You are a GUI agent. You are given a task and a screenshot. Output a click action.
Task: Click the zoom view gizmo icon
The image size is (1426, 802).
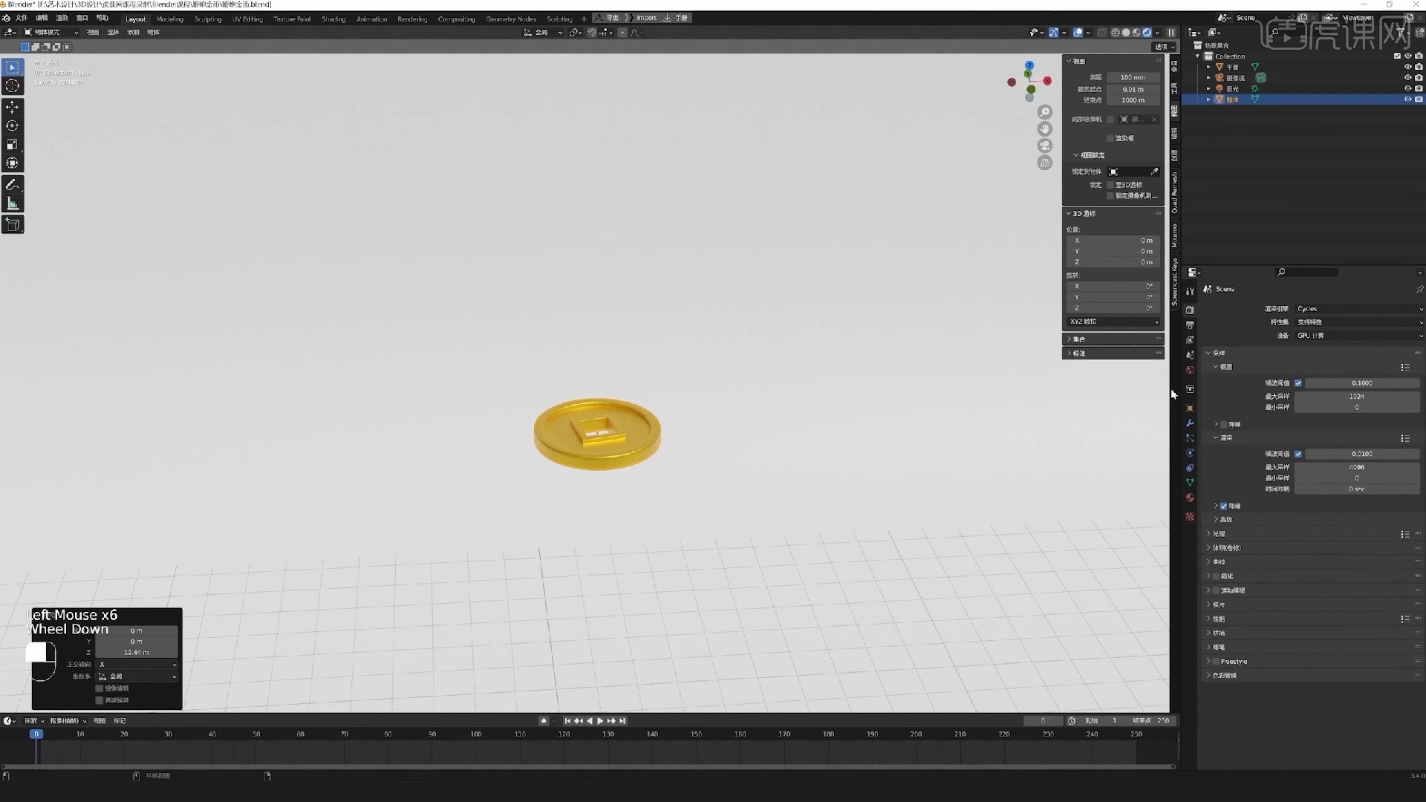[1045, 112]
